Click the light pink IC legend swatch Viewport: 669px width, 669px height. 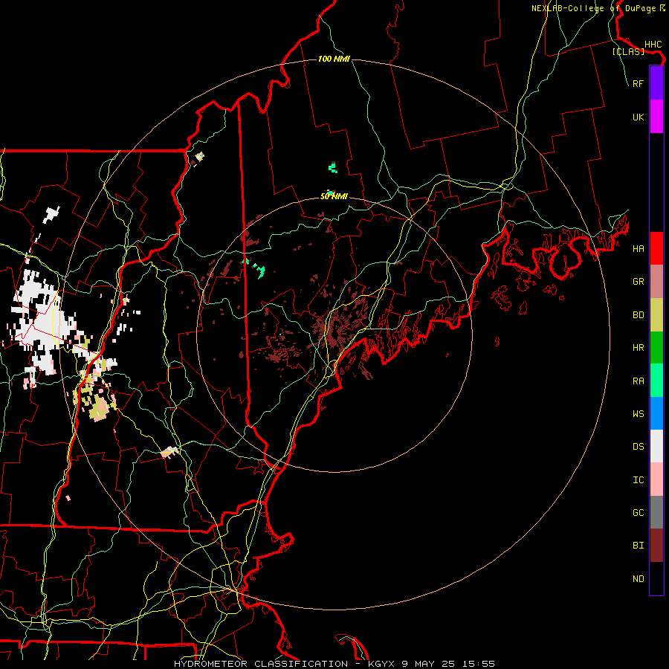[x=656, y=479]
